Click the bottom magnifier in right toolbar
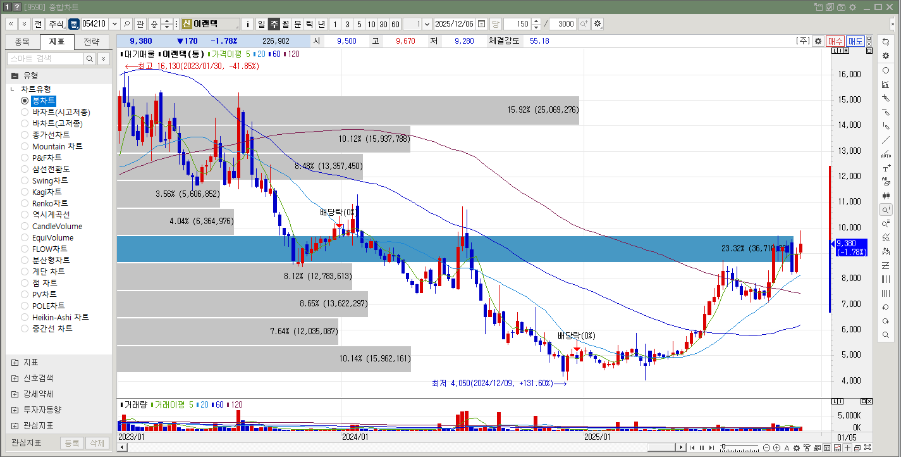Viewport: 901px width, 457px height. point(886,335)
